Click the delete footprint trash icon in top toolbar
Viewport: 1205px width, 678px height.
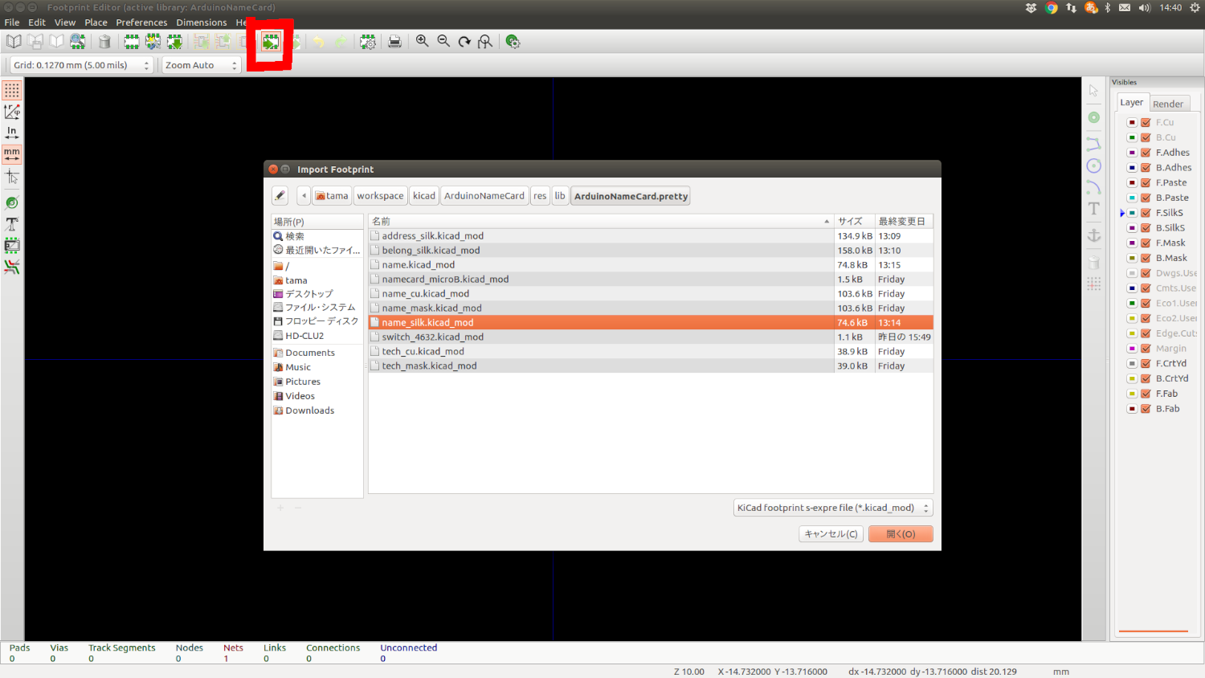point(104,42)
